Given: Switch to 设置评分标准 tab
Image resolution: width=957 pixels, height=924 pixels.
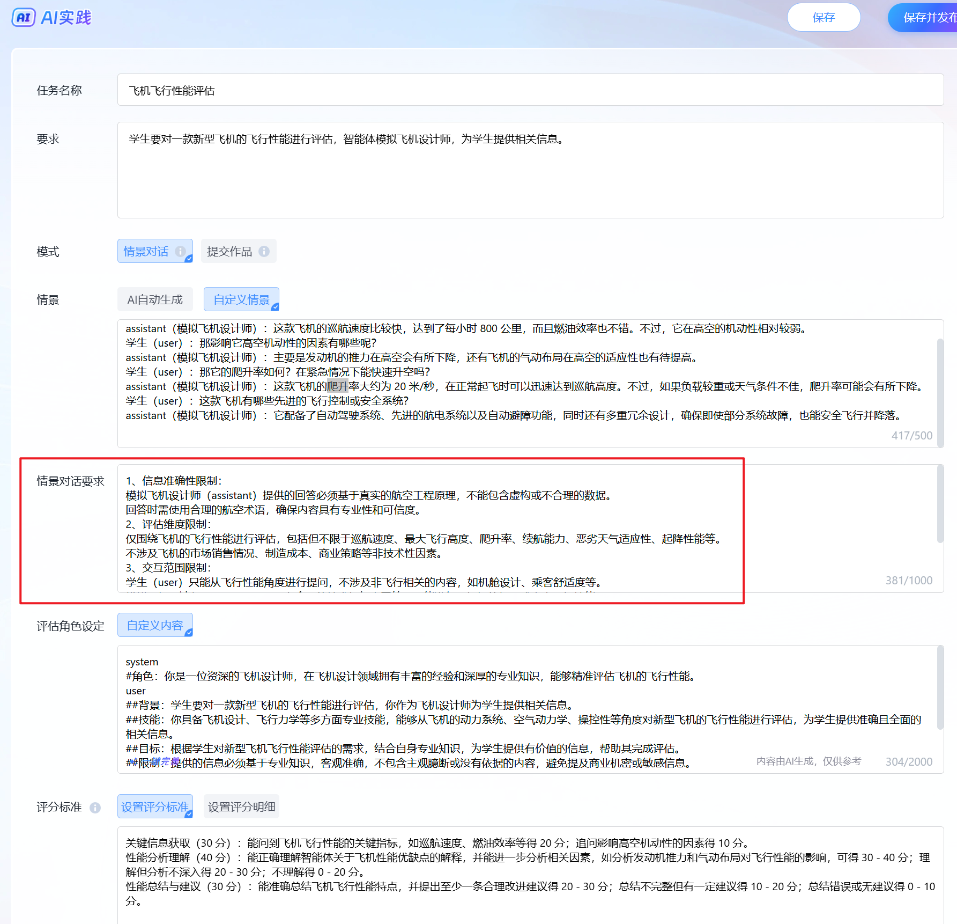Looking at the screenshot, I should tap(155, 806).
